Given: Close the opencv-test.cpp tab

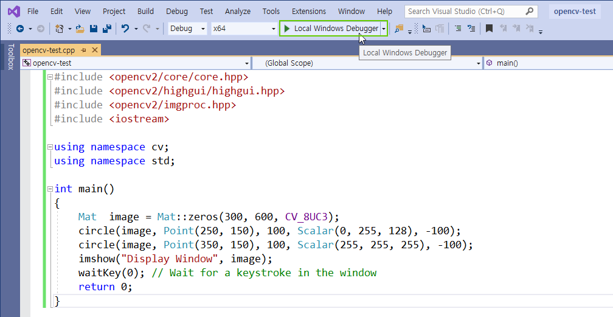Looking at the screenshot, I should point(95,50).
